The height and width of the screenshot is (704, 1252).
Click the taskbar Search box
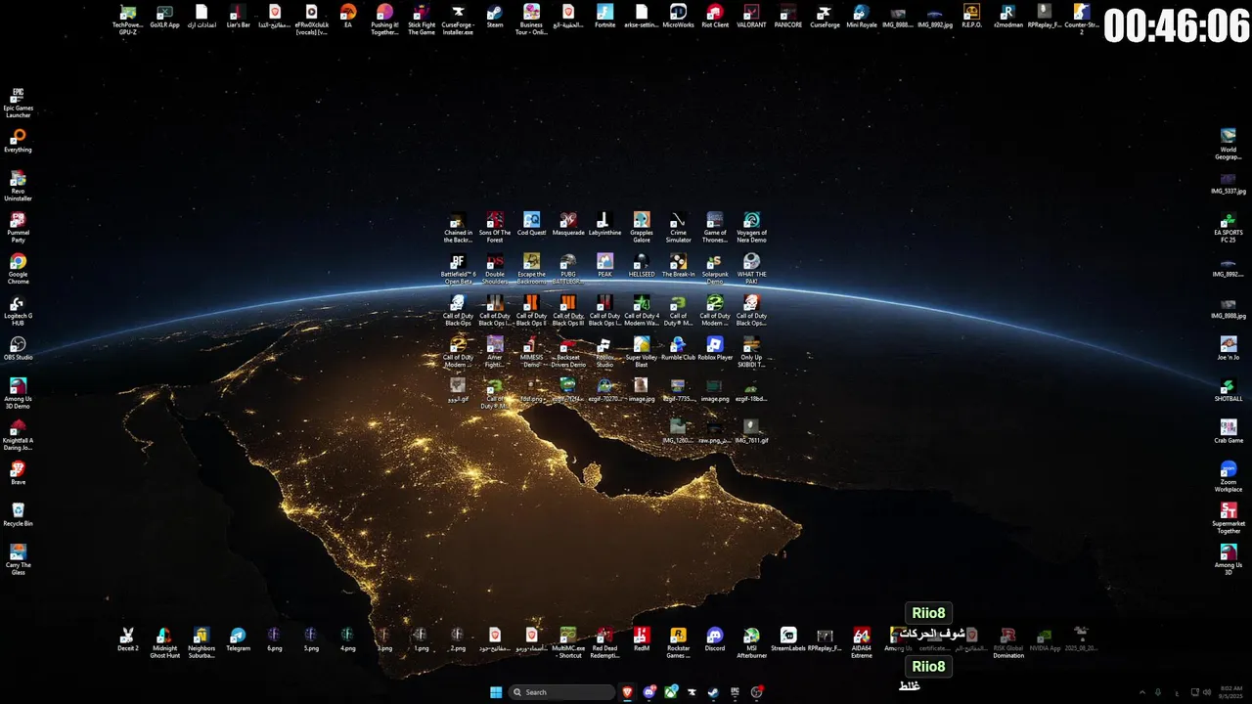(560, 692)
